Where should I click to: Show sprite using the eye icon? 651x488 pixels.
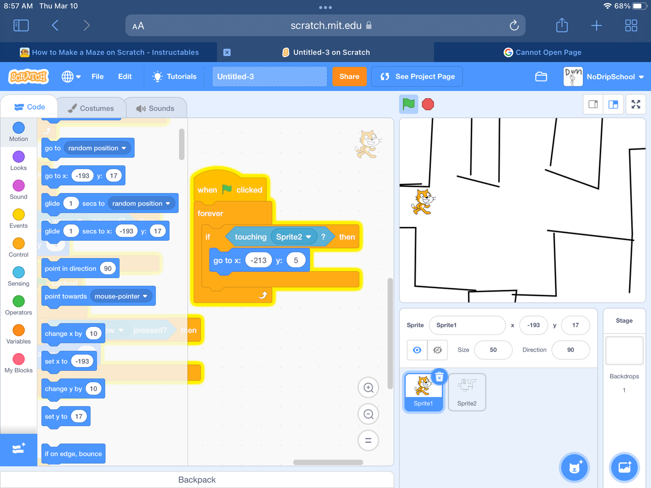point(417,350)
